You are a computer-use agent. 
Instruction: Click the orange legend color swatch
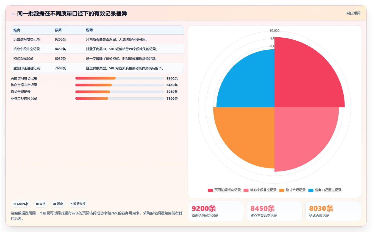click(282, 190)
